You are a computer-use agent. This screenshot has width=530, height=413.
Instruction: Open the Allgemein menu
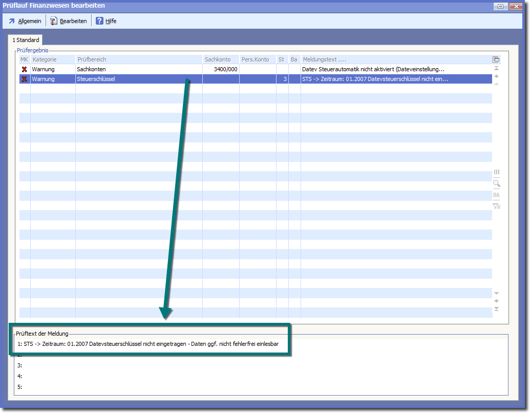pyautogui.click(x=25, y=21)
